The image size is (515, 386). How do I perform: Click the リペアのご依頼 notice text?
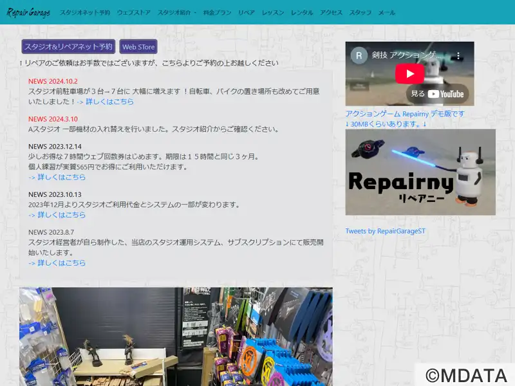[x=149, y=63]
